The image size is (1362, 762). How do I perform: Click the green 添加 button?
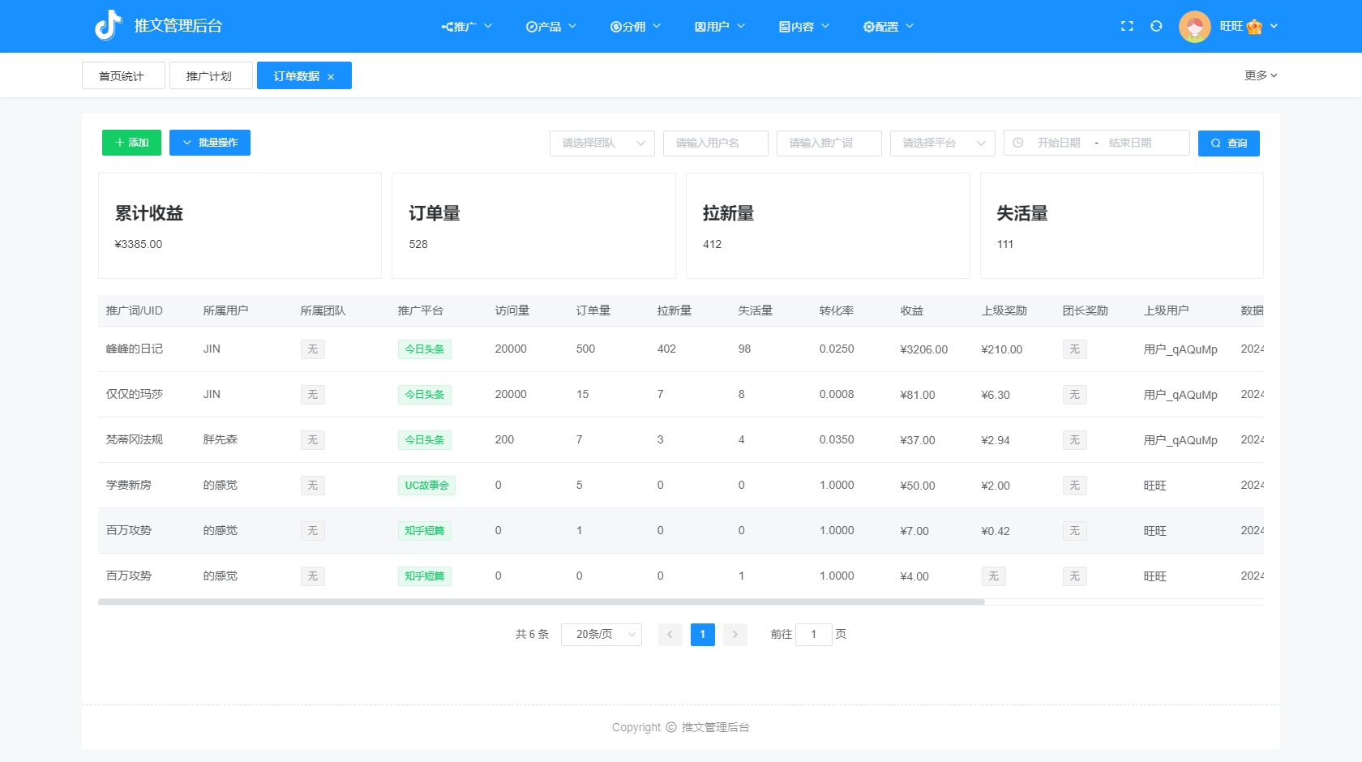tap(131, 143)
